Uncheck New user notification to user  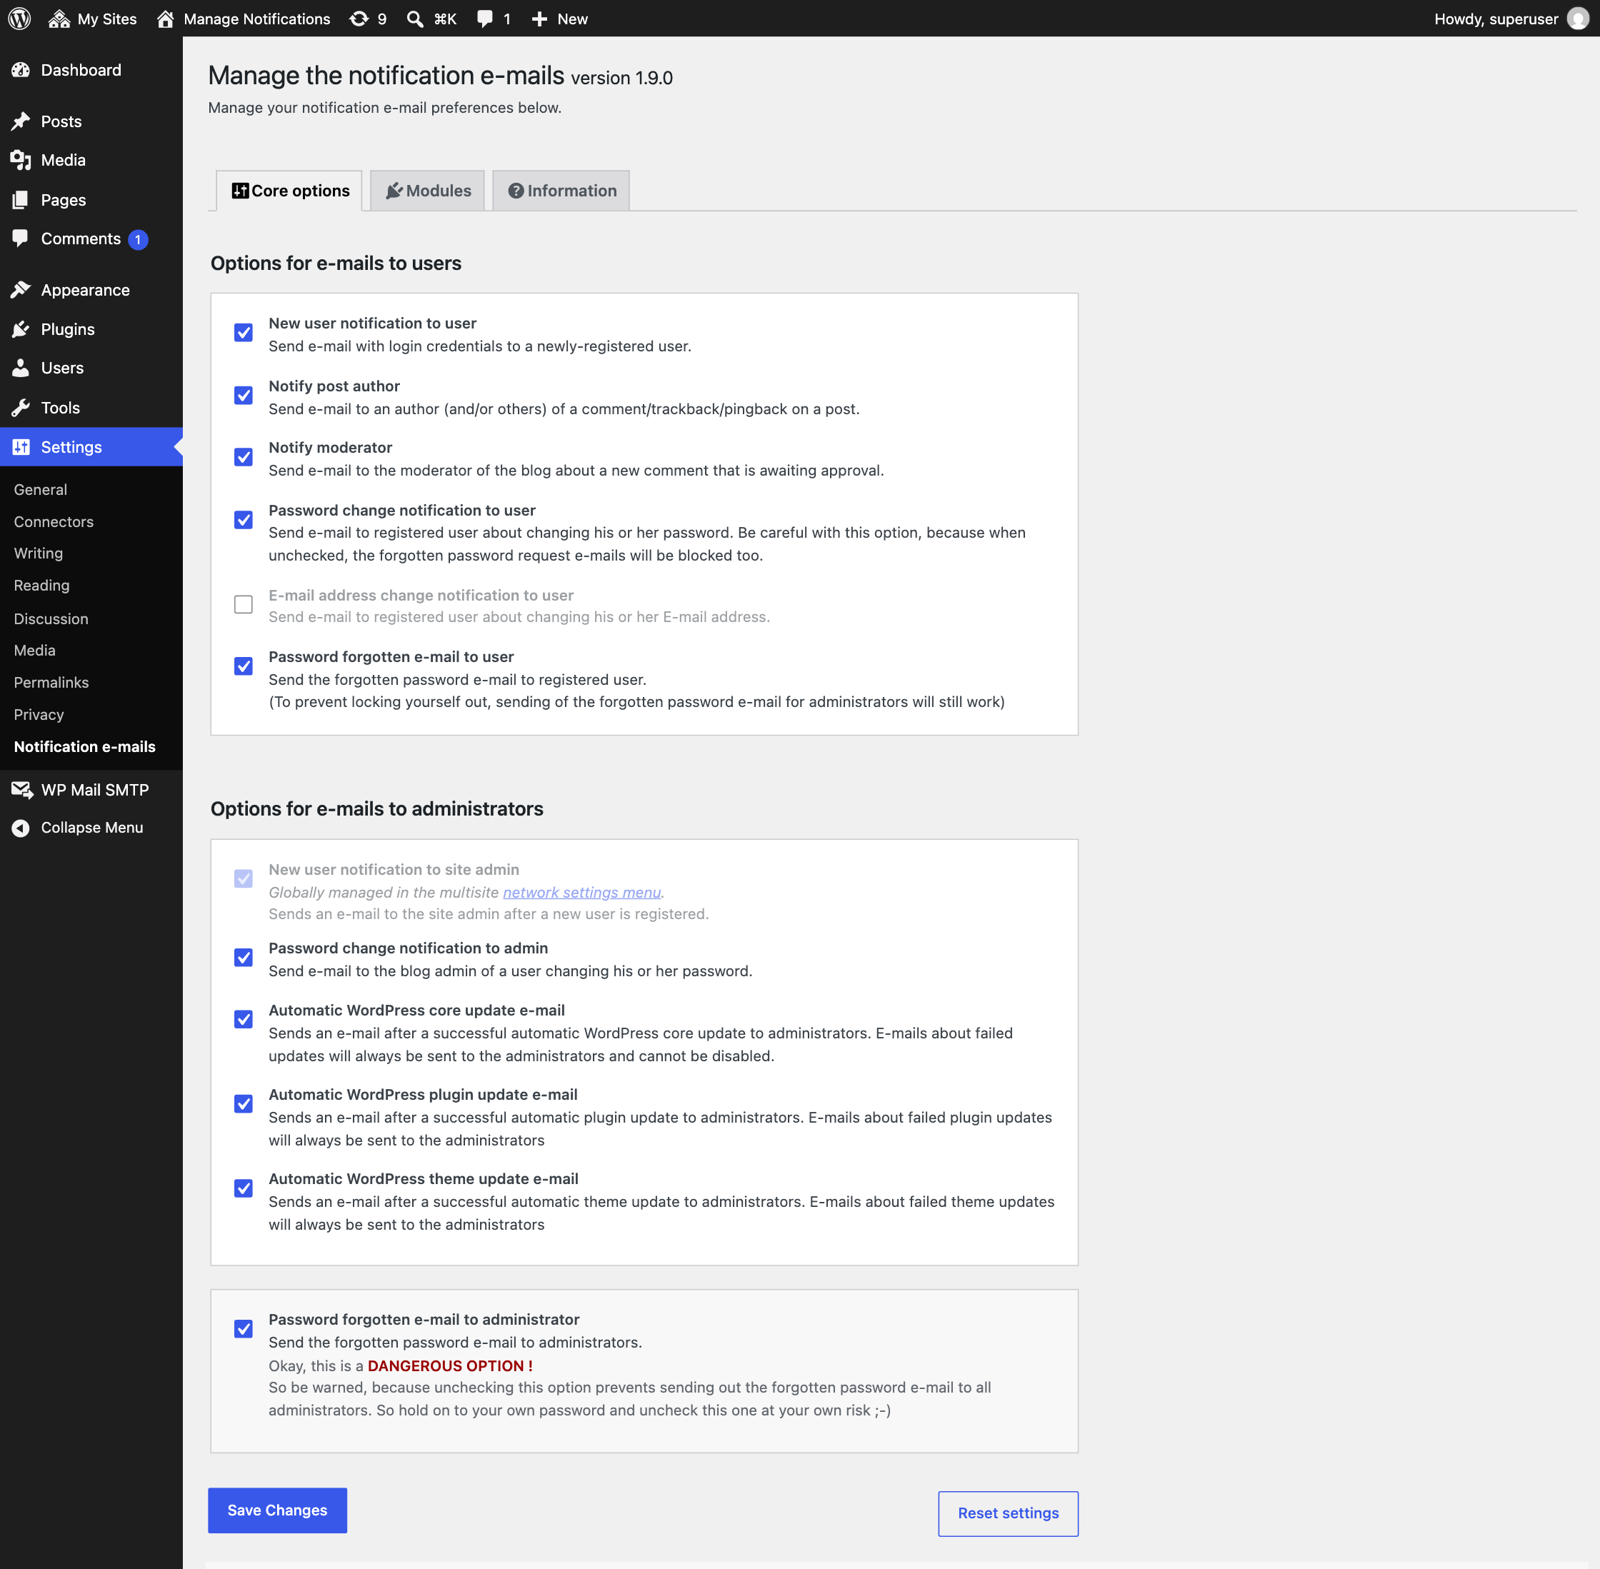tap(243, 332)
